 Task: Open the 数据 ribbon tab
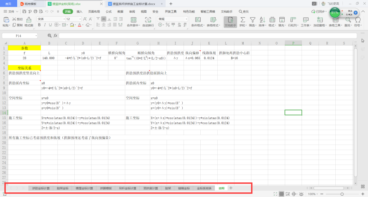point(120,12)
